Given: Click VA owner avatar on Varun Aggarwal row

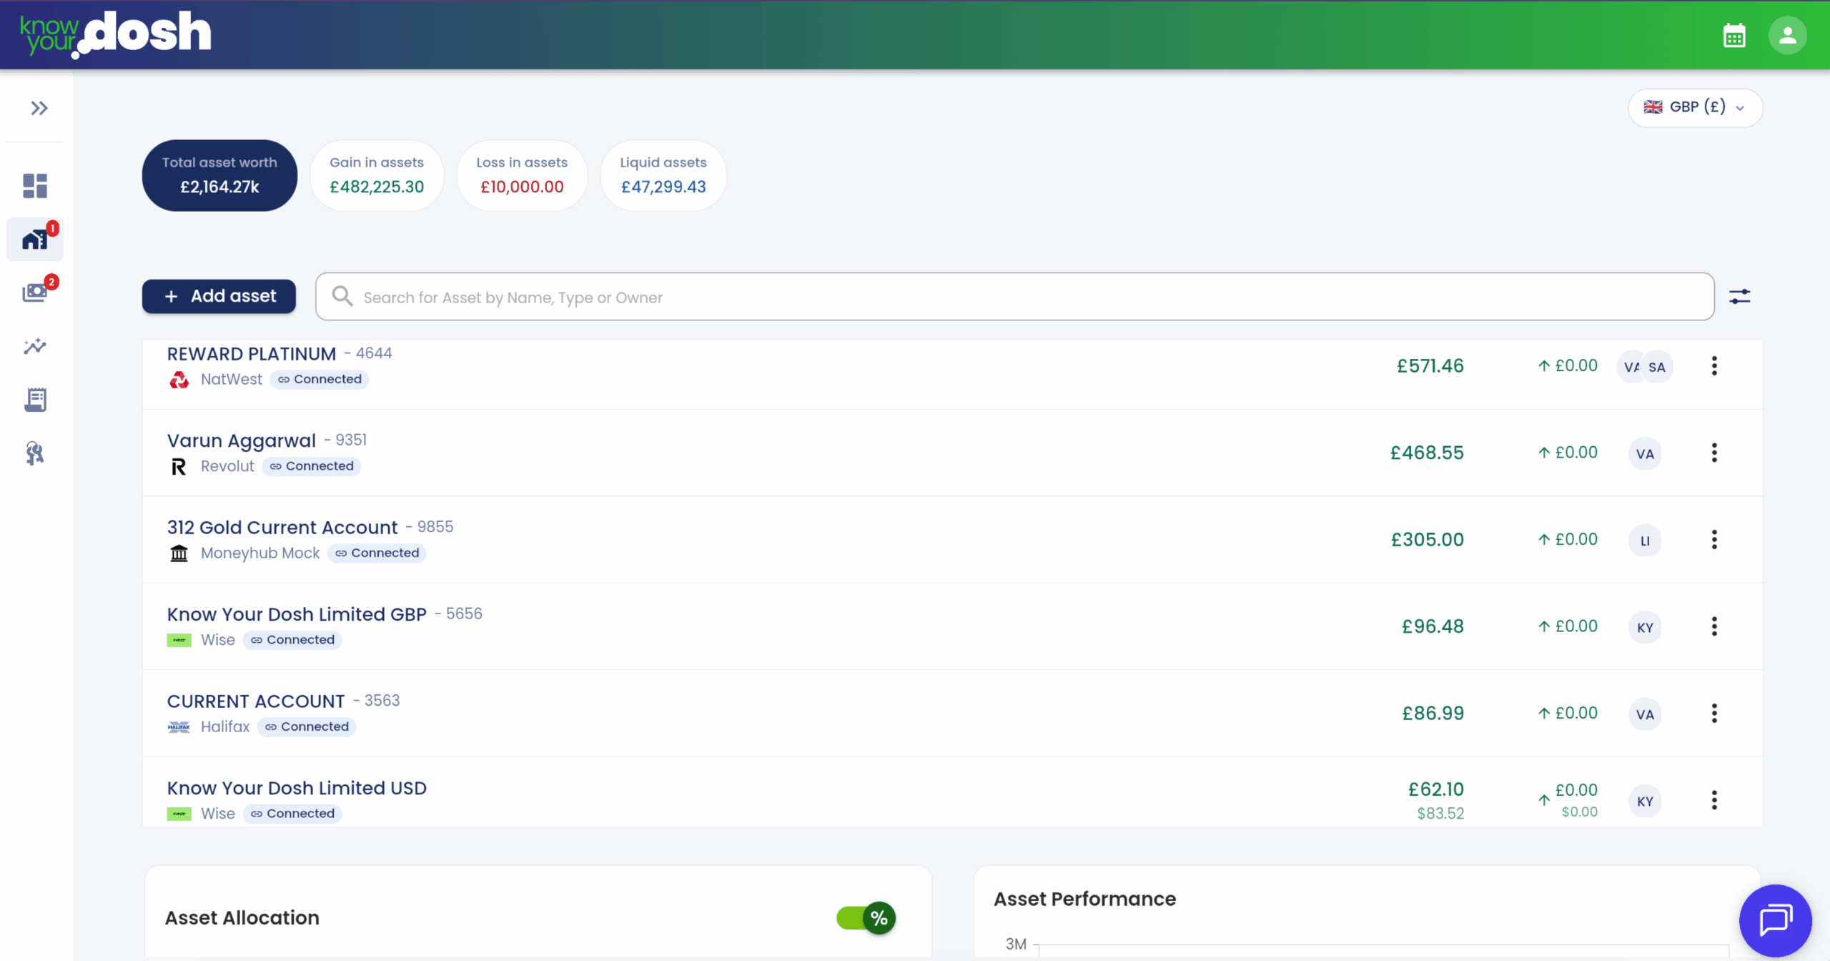Looking at the screenshot, I should (1645, 454).
